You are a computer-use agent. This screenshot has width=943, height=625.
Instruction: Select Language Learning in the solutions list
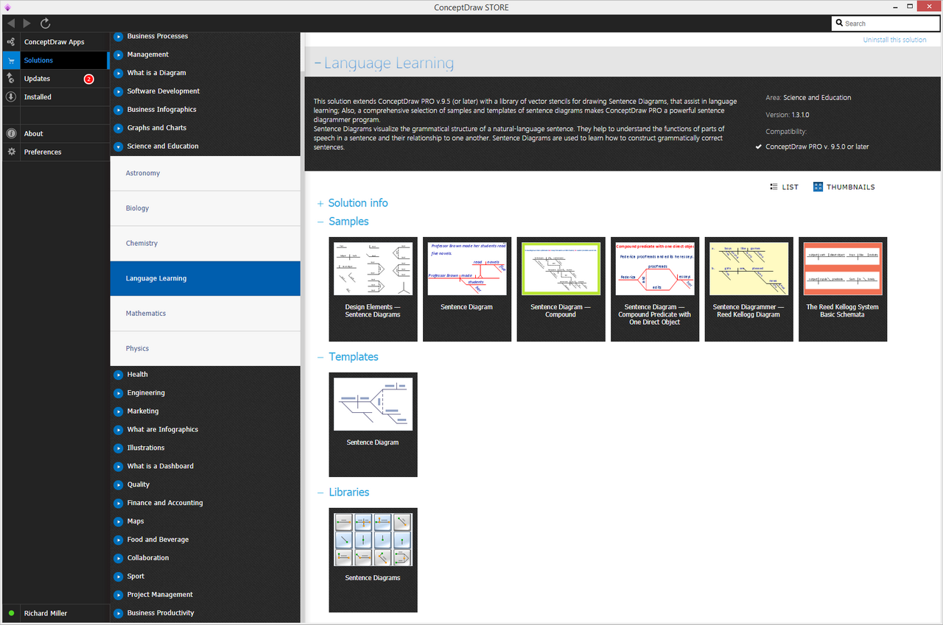(206, 278)
